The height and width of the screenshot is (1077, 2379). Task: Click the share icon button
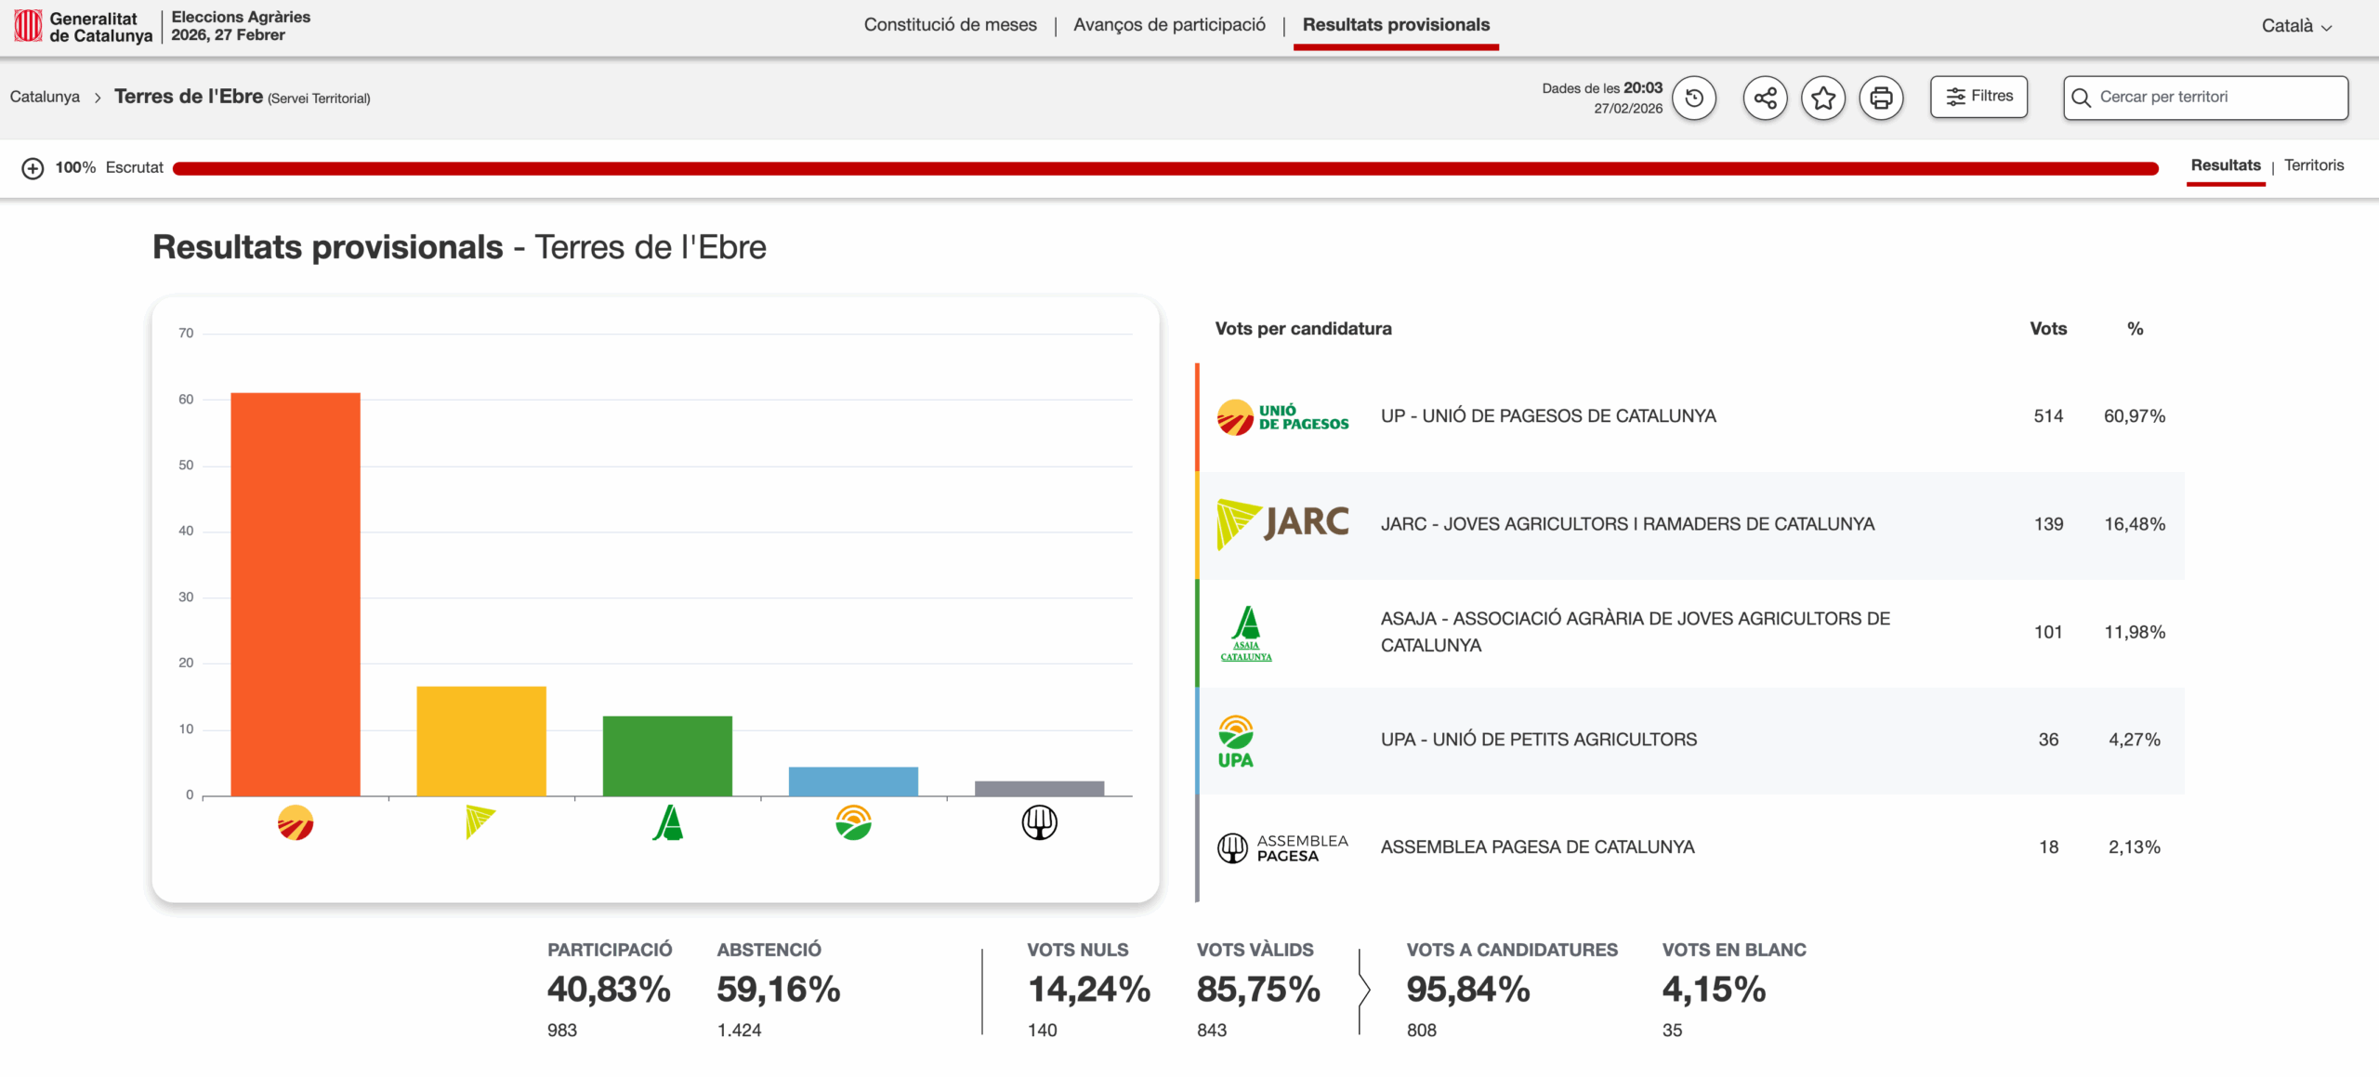[x=1765, y=98]
